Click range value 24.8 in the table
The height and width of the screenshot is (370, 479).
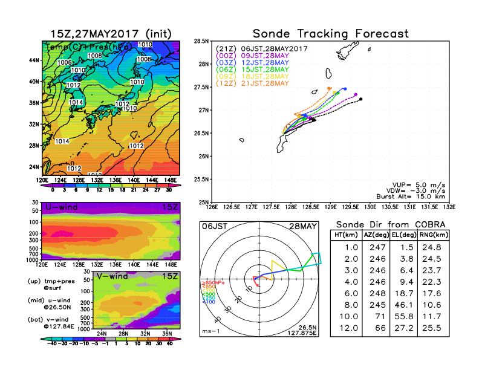(x=432, y=248)
